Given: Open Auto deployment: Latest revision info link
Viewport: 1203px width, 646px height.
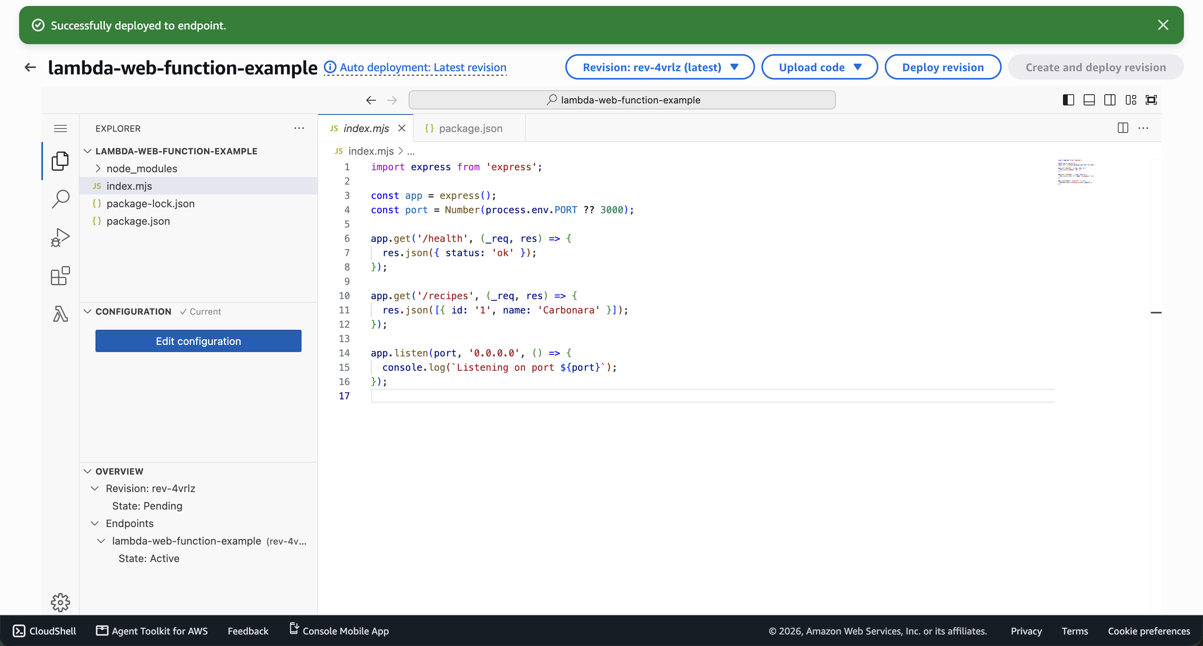Looking at the screenshot, I should (x=416, y=67).
